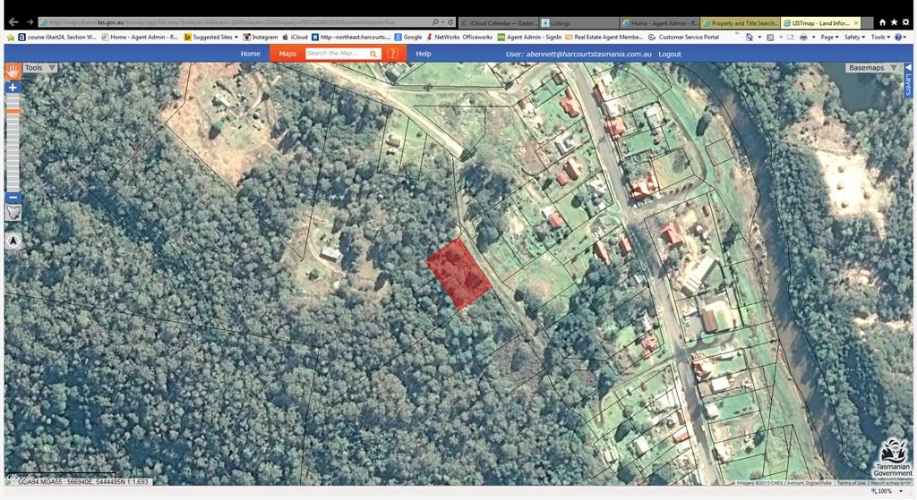The image size is (917, 500).
Task: Zoom to full Tasmania extent icon
Action: pyautogui.click(x=13, y=214)
